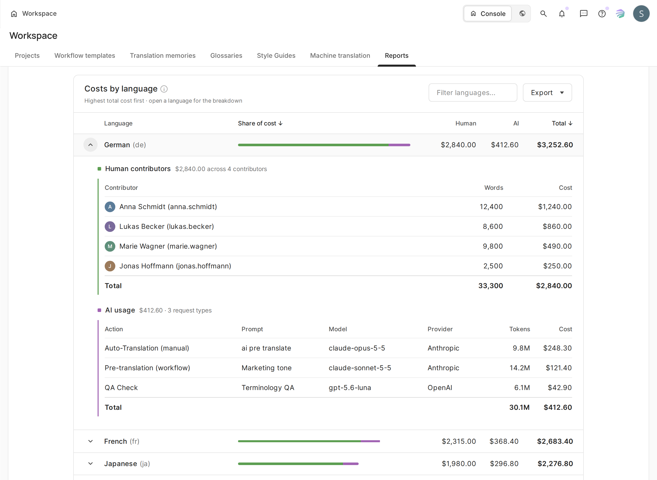657x480 pixels.
Task: Sort by Total column header
Action: tap(562, 123)
